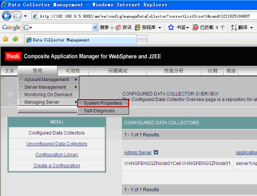257x196 pixels.
Task: Open the 主页 home menu
Action: [x=9, y=71]
